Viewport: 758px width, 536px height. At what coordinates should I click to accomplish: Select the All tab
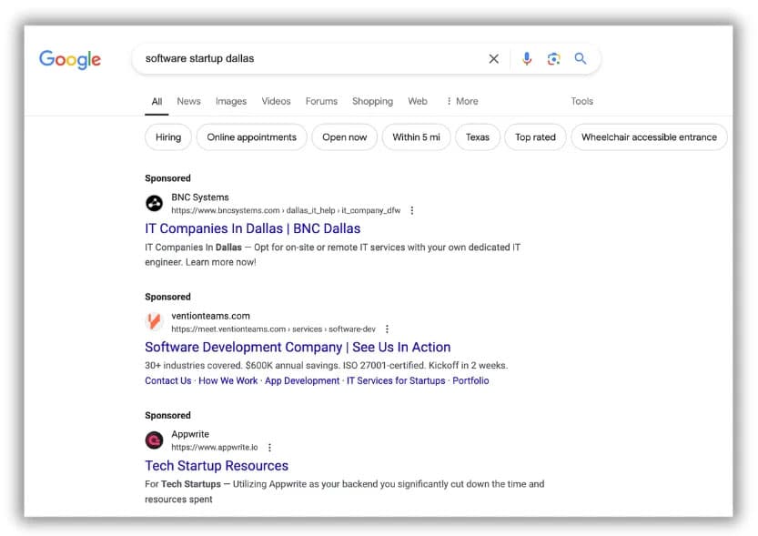157,102
